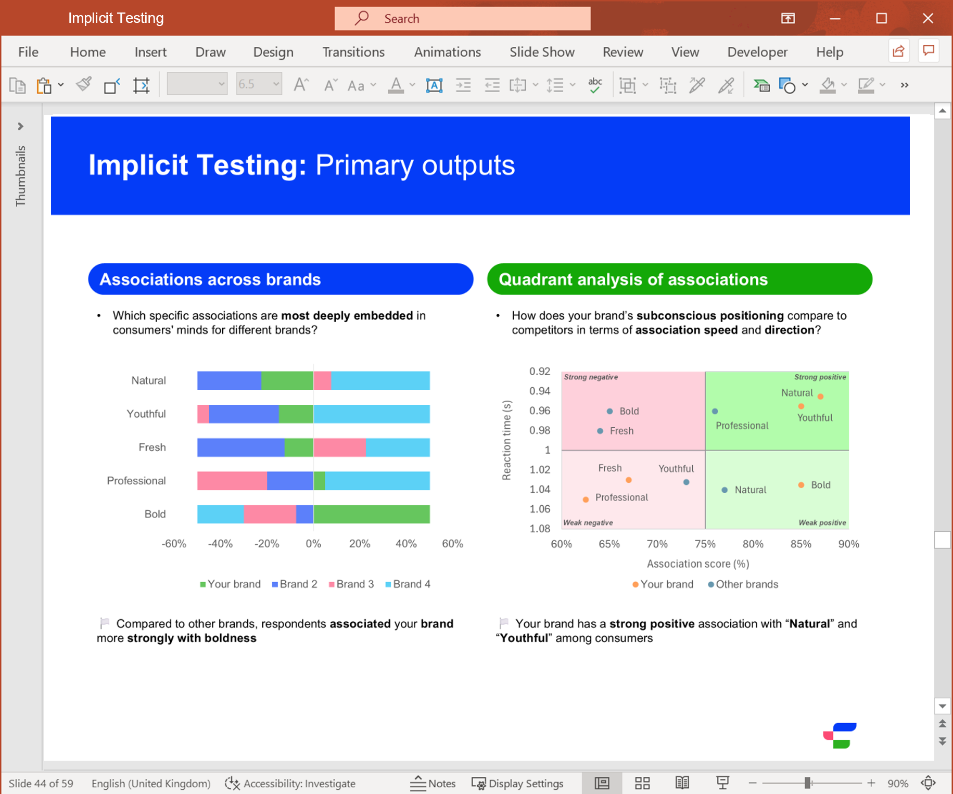Go to next slide double-arrow button
953x794 pixels.
point(942,741)
